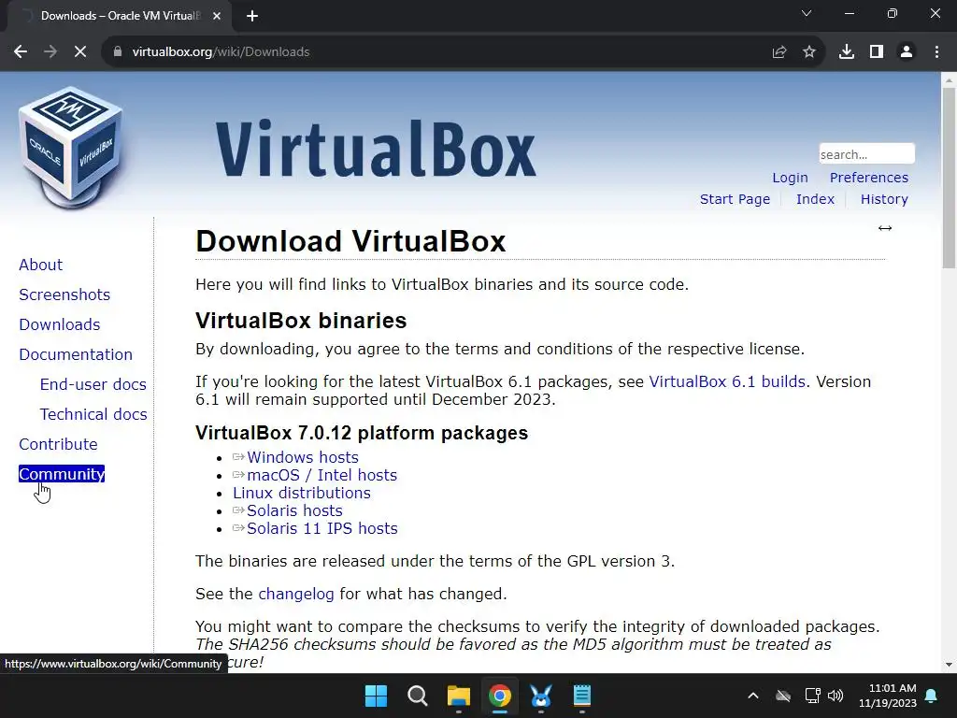Open Screenshots in the sidebar
This screenshot has width=957, height=718.
tap(64, 294)
